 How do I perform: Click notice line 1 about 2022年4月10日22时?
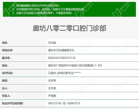click(36, 6)
